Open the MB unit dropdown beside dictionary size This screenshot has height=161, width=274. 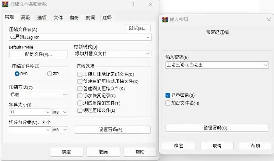pyautogui.click(x=60, y=112)
